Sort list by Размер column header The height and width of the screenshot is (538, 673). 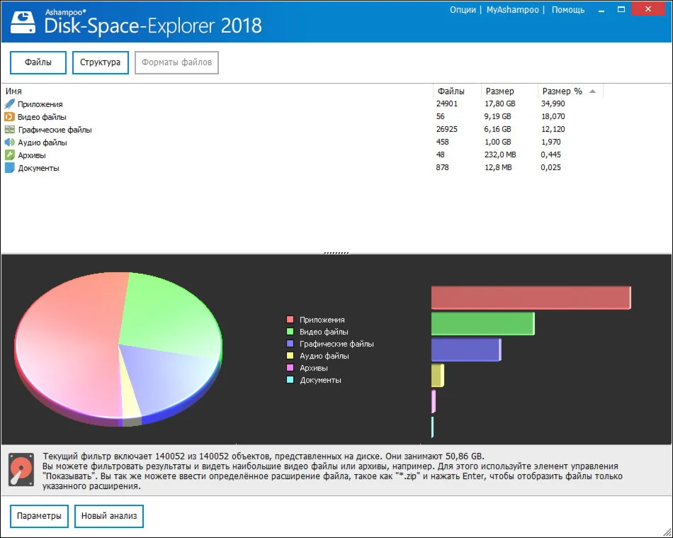pyautogui.click(x=499, y=91)
